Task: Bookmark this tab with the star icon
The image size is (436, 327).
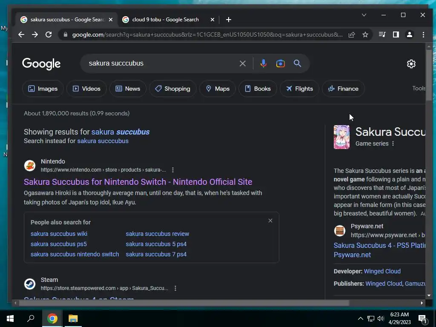Action: (365, 34)
